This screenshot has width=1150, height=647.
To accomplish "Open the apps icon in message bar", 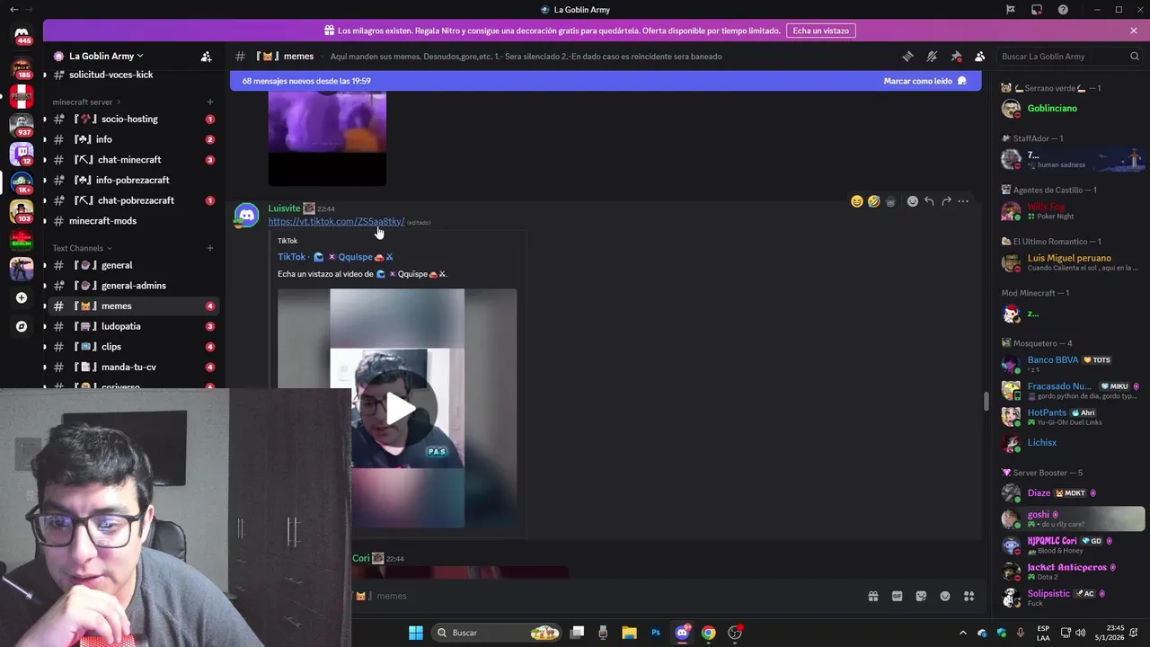I will coord(969,596).
